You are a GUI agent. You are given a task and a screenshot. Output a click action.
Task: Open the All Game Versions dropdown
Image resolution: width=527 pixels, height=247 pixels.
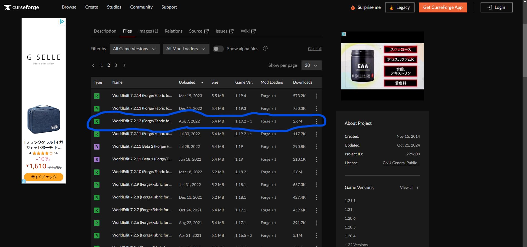[134, 49]
